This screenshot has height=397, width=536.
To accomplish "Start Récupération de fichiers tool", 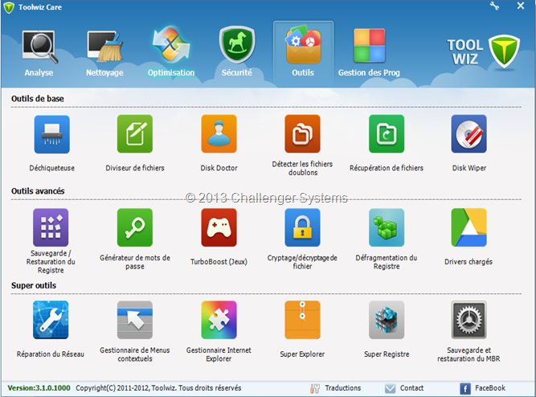I will click(387, 134).
